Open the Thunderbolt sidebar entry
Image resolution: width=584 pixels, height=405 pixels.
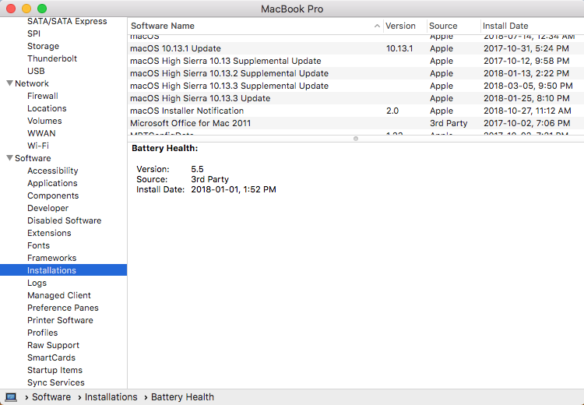pos(52,58)
